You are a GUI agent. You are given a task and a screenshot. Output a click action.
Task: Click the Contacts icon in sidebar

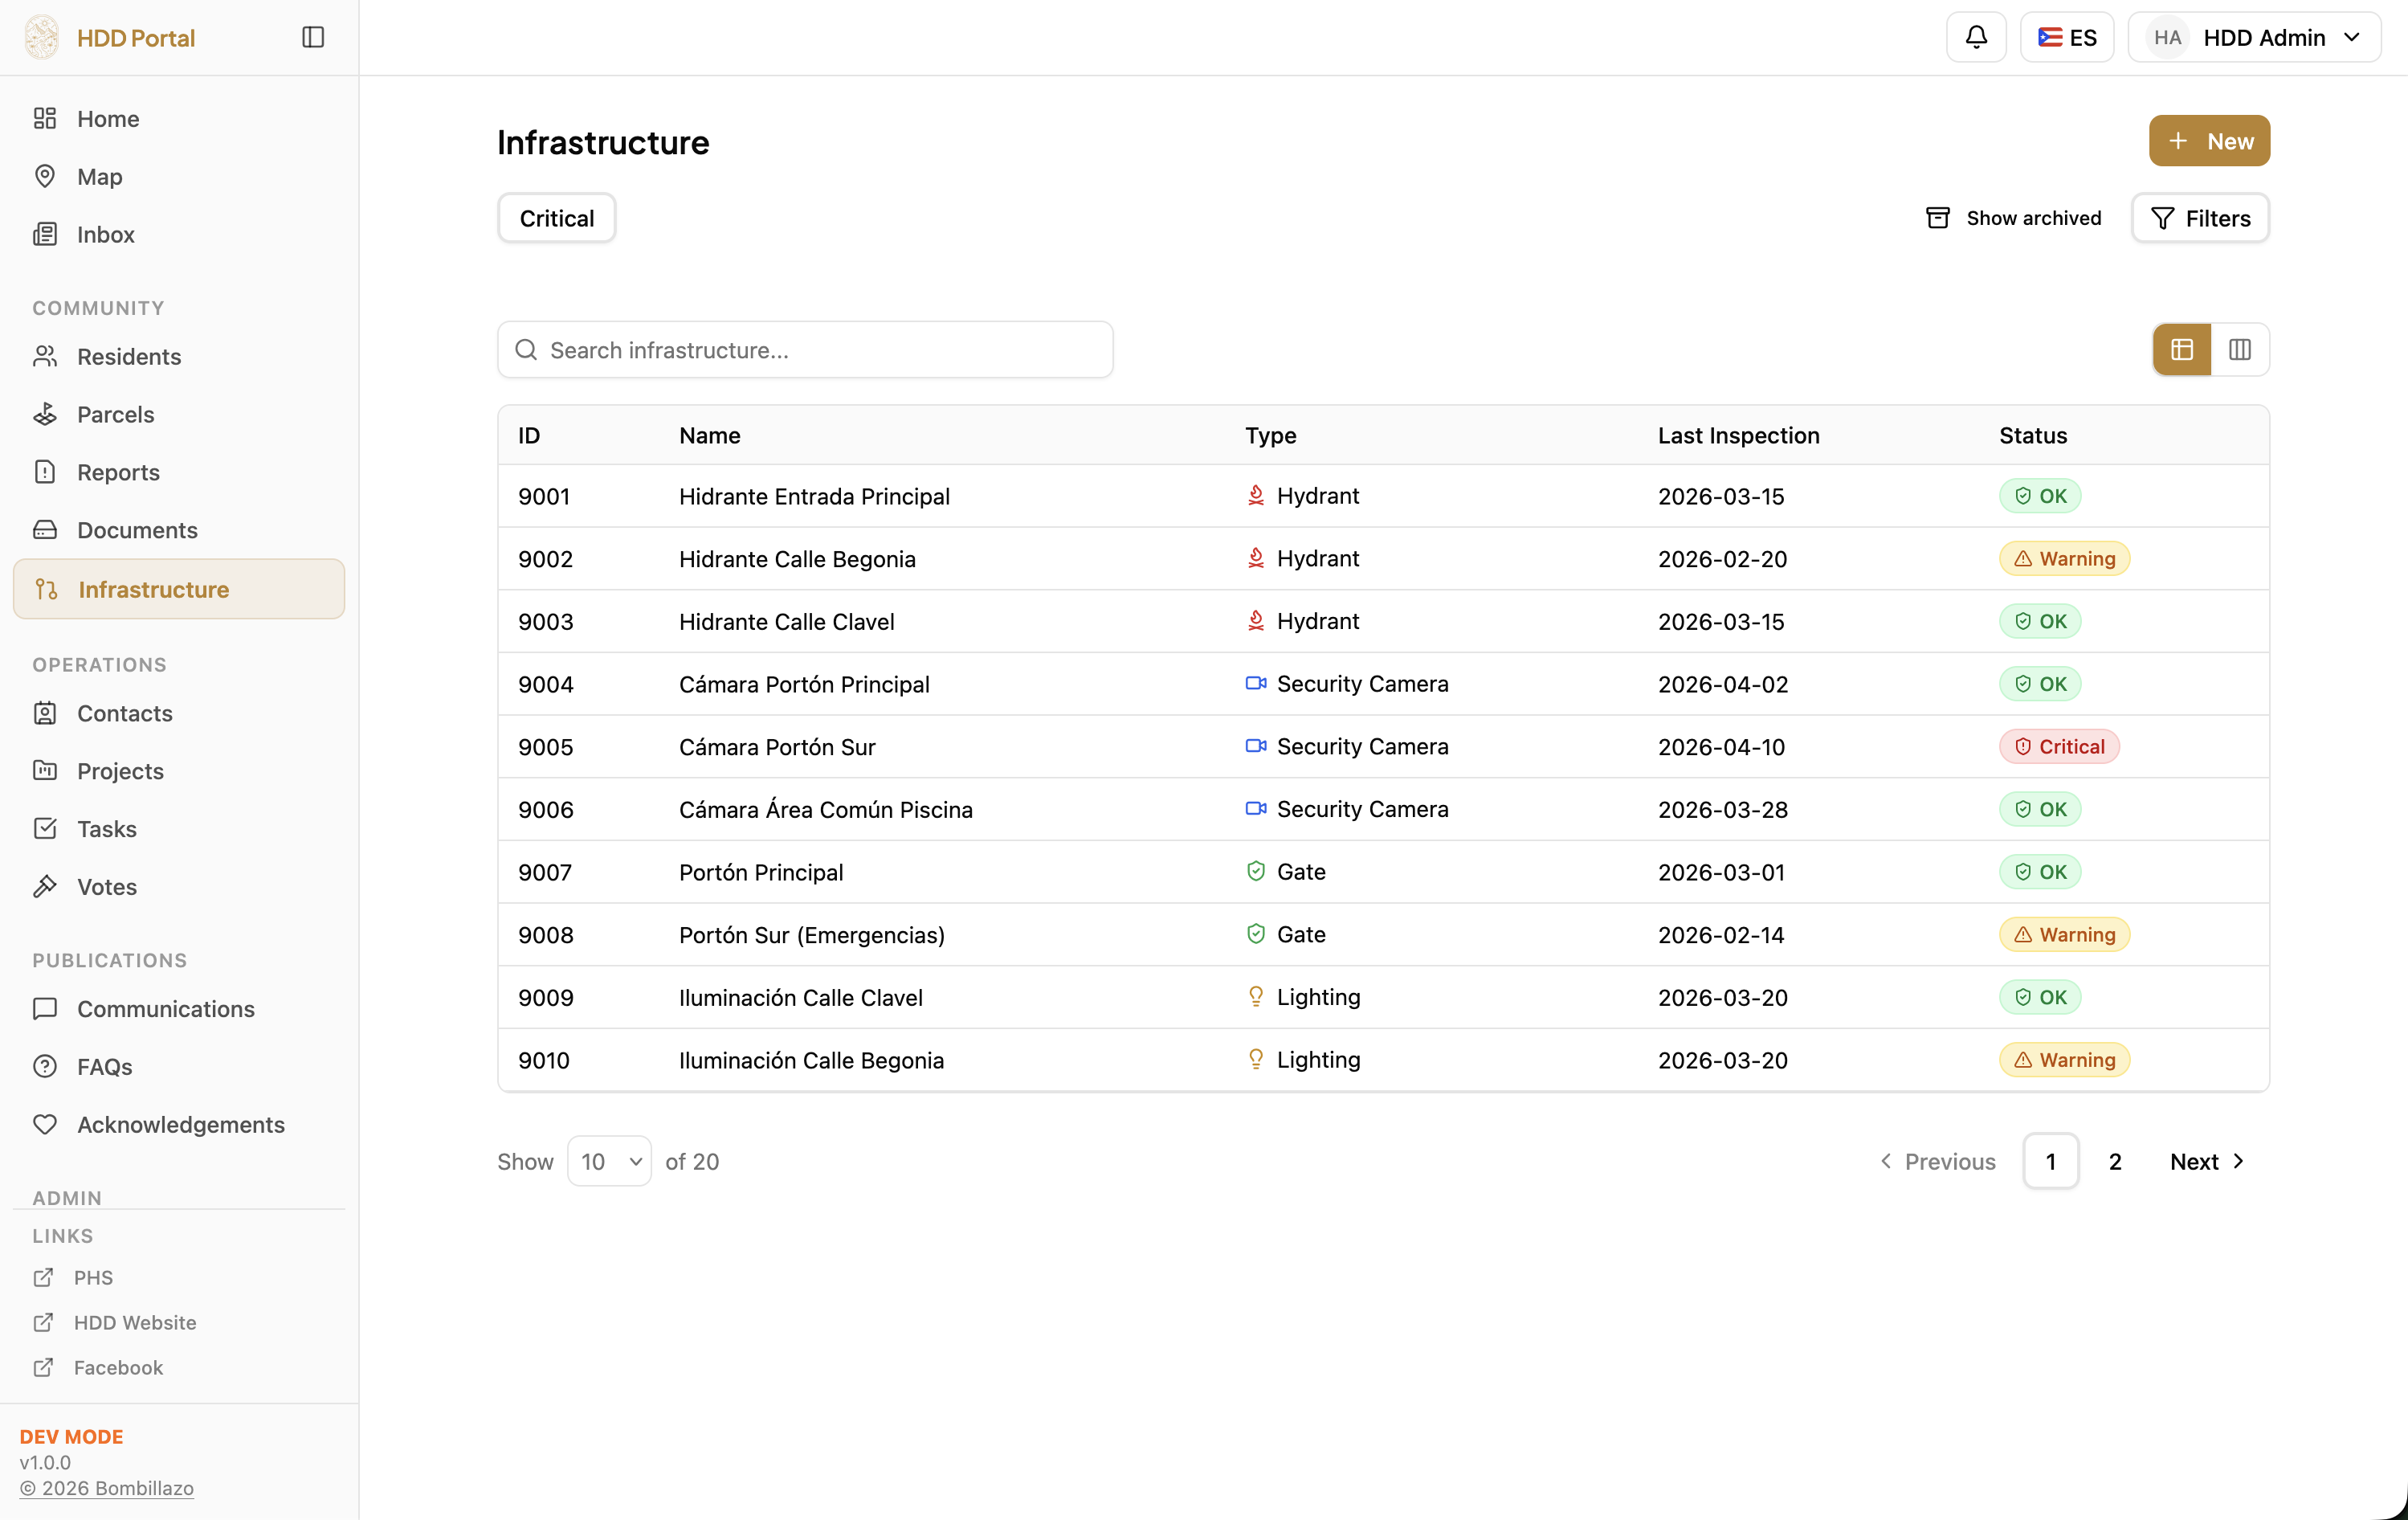45,713
